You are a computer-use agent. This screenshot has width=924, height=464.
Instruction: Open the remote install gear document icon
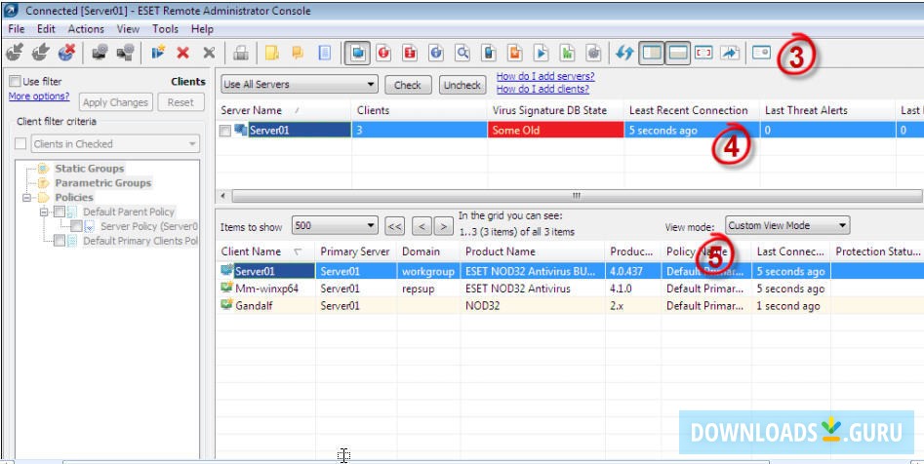click(x=593, y=53)
